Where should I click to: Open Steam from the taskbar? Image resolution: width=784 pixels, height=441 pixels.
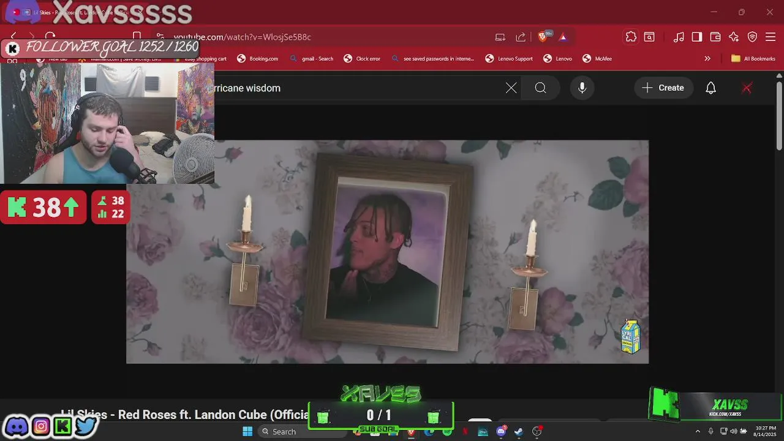tap(519, 432)
